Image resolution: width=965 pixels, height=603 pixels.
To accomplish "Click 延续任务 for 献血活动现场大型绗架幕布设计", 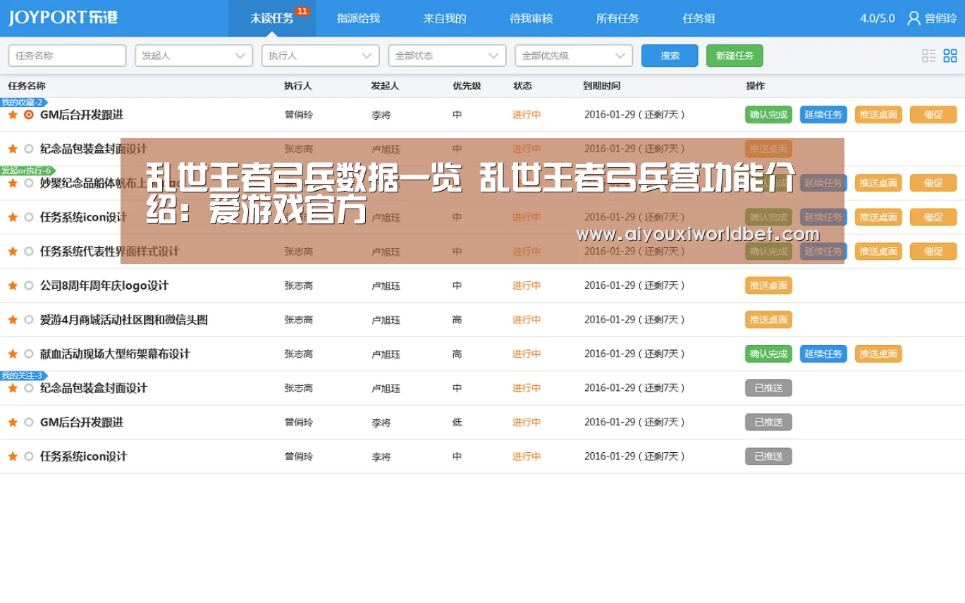I will tap(823, 354).
